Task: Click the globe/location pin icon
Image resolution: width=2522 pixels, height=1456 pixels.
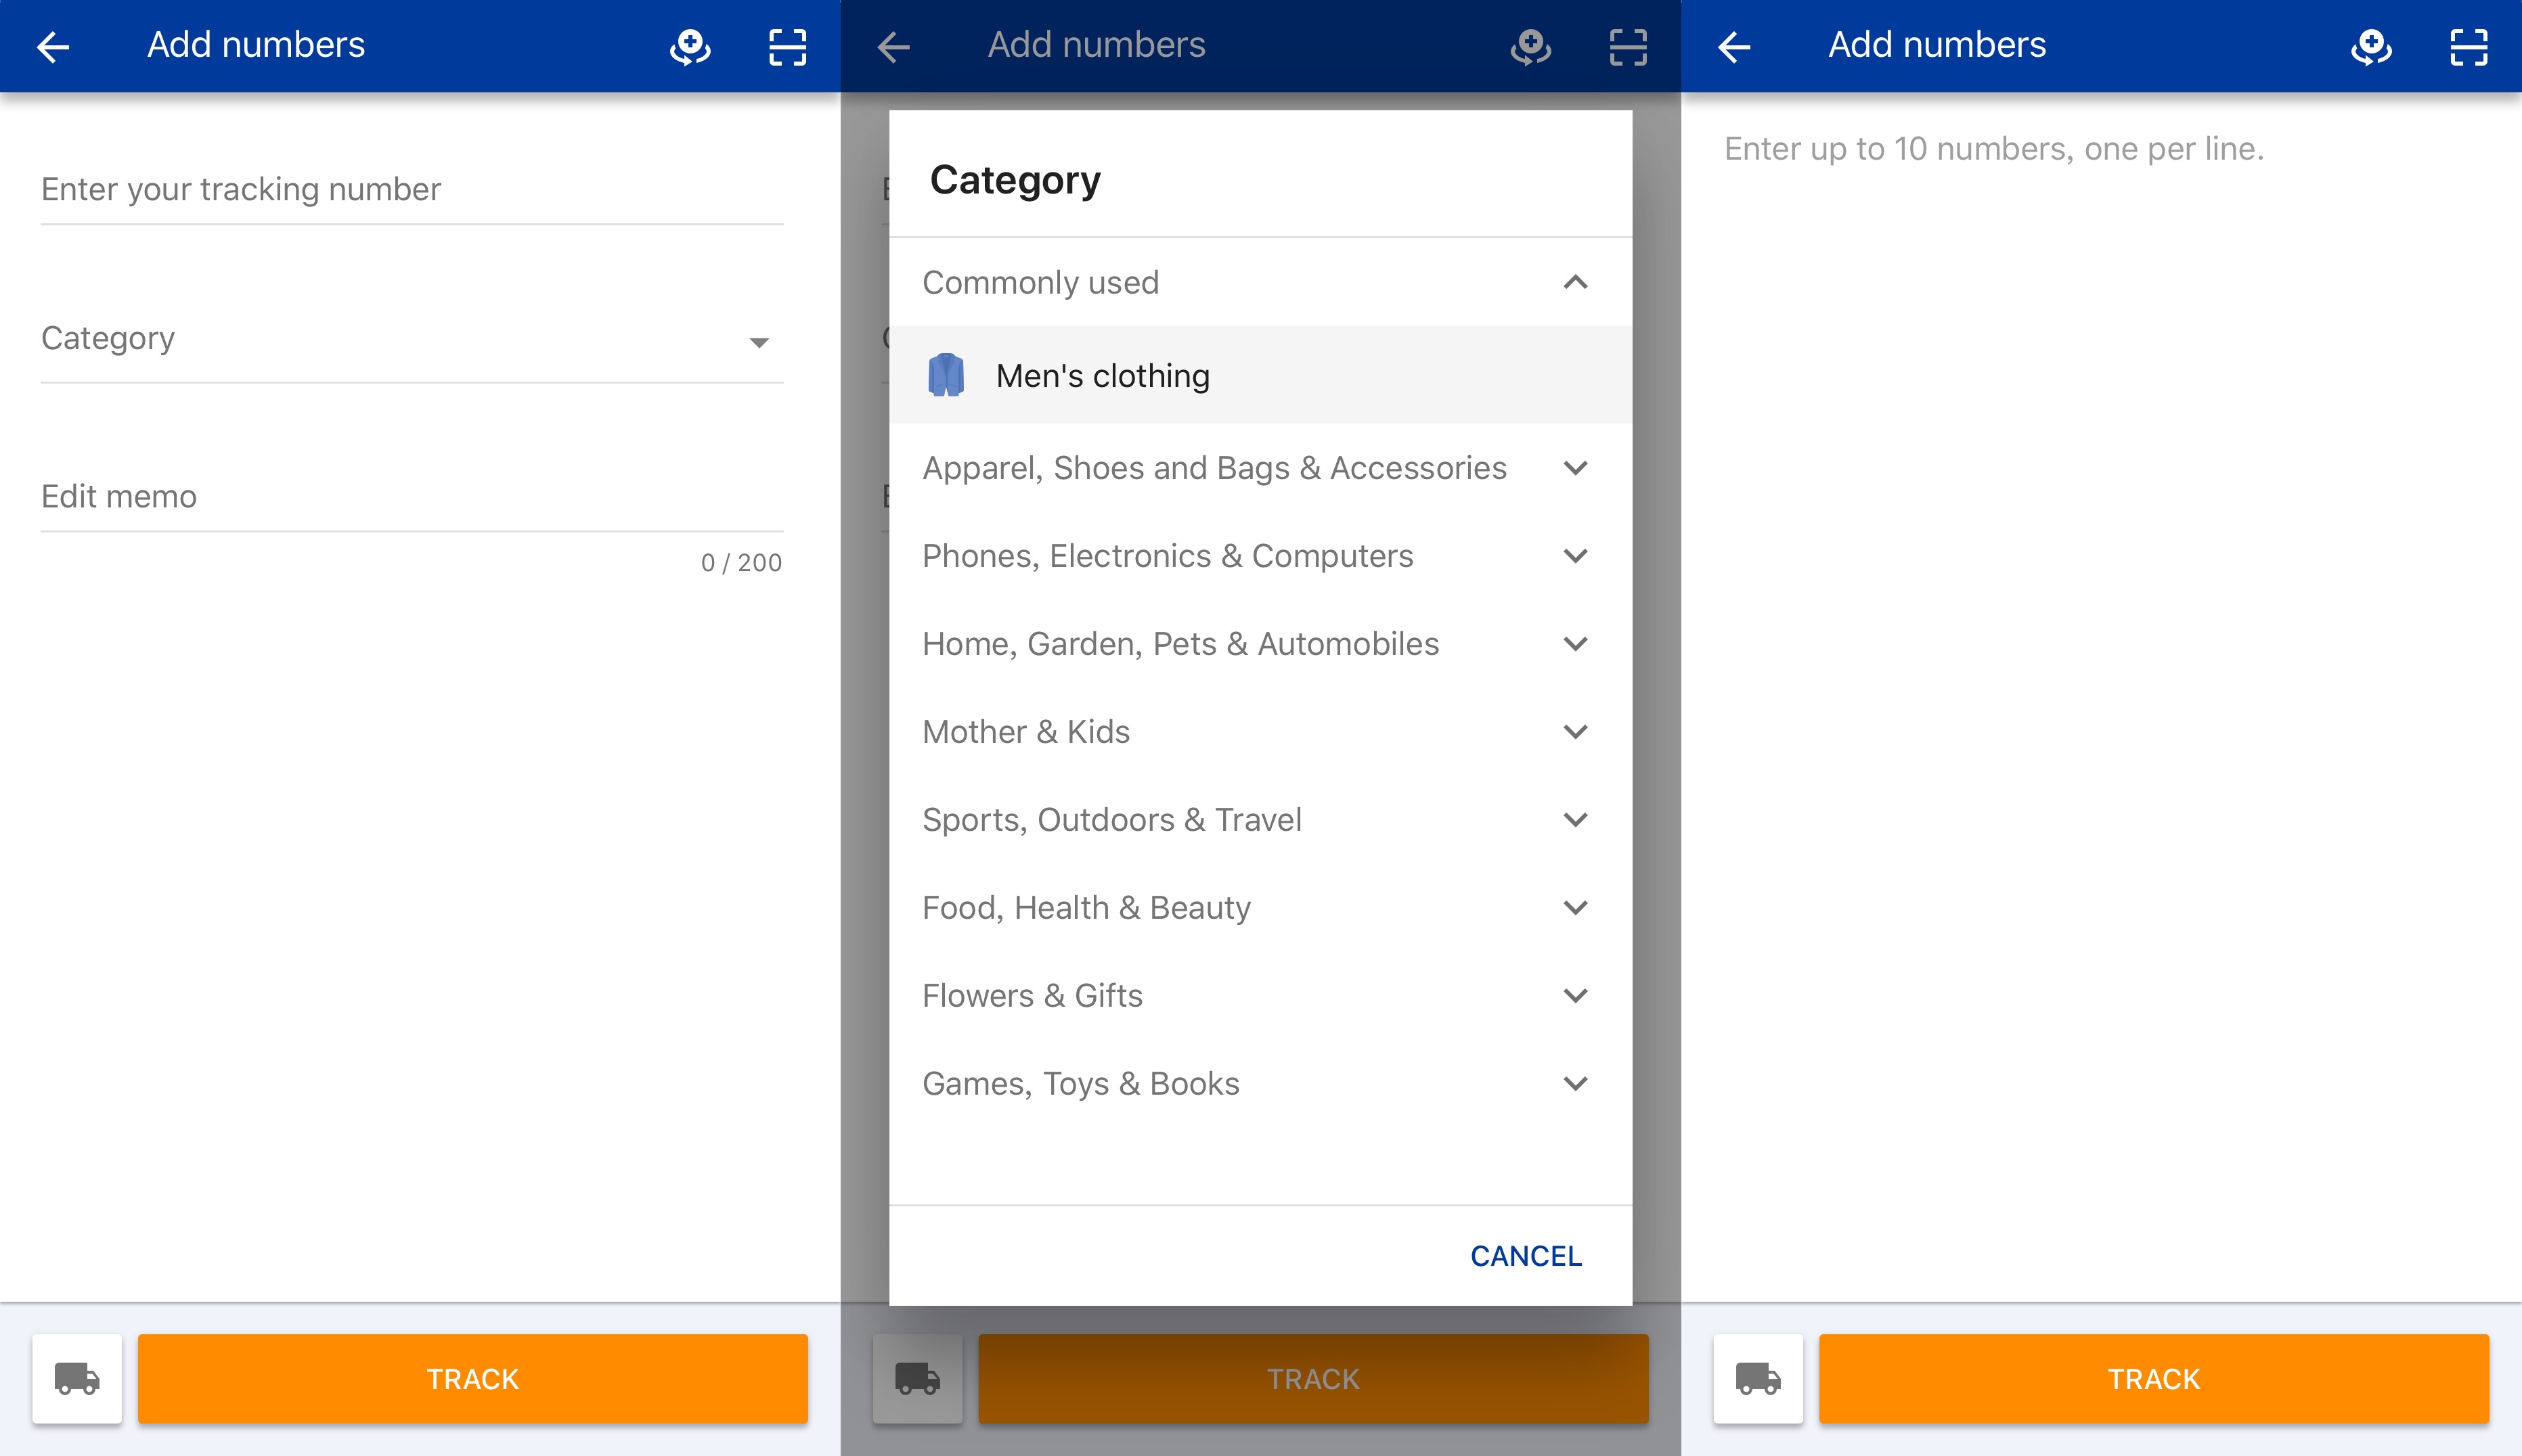Action: point(688,47)
